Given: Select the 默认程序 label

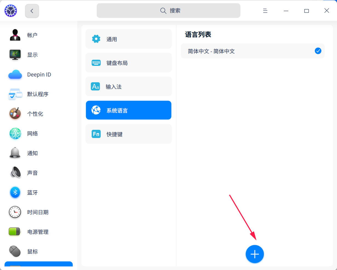Looking at the screenshot, I should pyautogui.click(x=38, y=94).
